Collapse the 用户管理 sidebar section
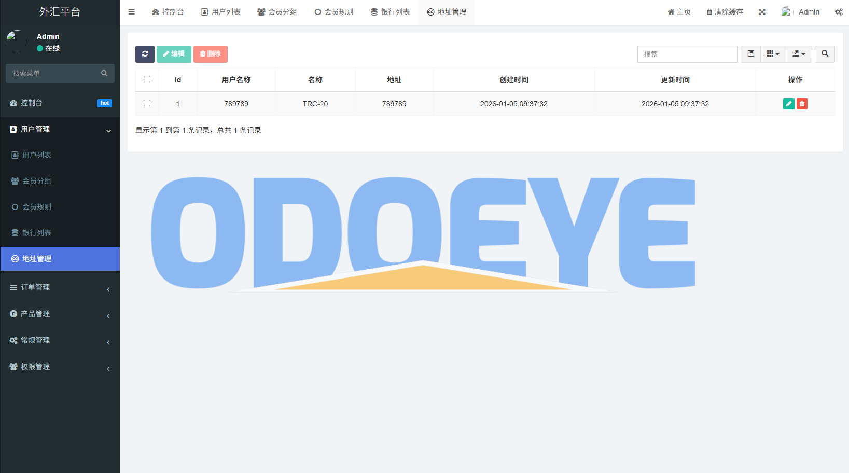 (x=60, y=129)
